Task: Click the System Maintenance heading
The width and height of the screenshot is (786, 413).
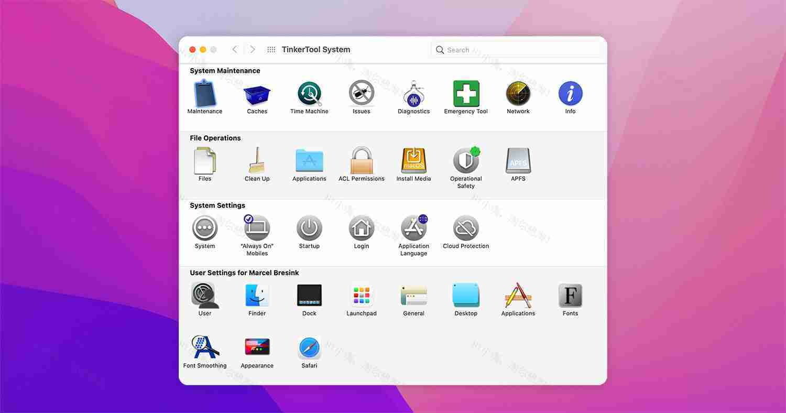Action: [225, 71]
